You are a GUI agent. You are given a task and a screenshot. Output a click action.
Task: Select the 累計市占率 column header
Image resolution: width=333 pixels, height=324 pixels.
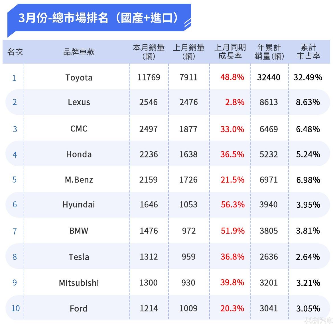point(308,52)
